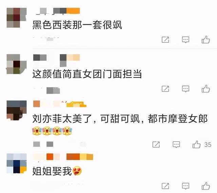Reply to the 刘亦菲太美了 comment

176,144
